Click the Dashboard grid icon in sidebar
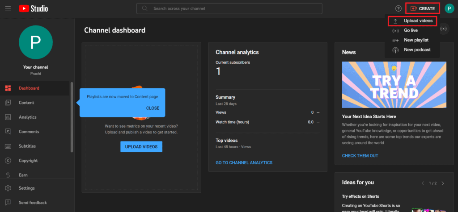Screen dimensions: 458x212 point(8,88)
